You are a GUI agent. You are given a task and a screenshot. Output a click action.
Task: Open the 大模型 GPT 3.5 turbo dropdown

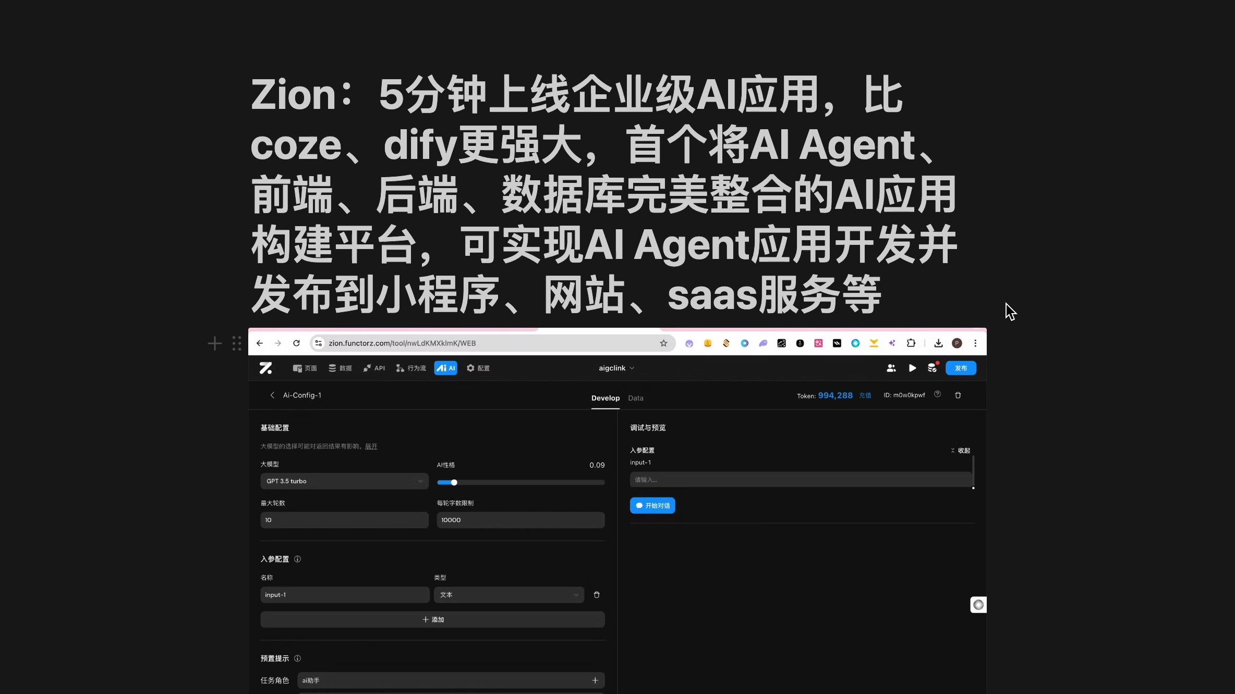344,481
